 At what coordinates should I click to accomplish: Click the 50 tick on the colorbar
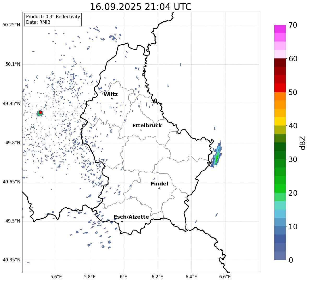coord(293,92)
